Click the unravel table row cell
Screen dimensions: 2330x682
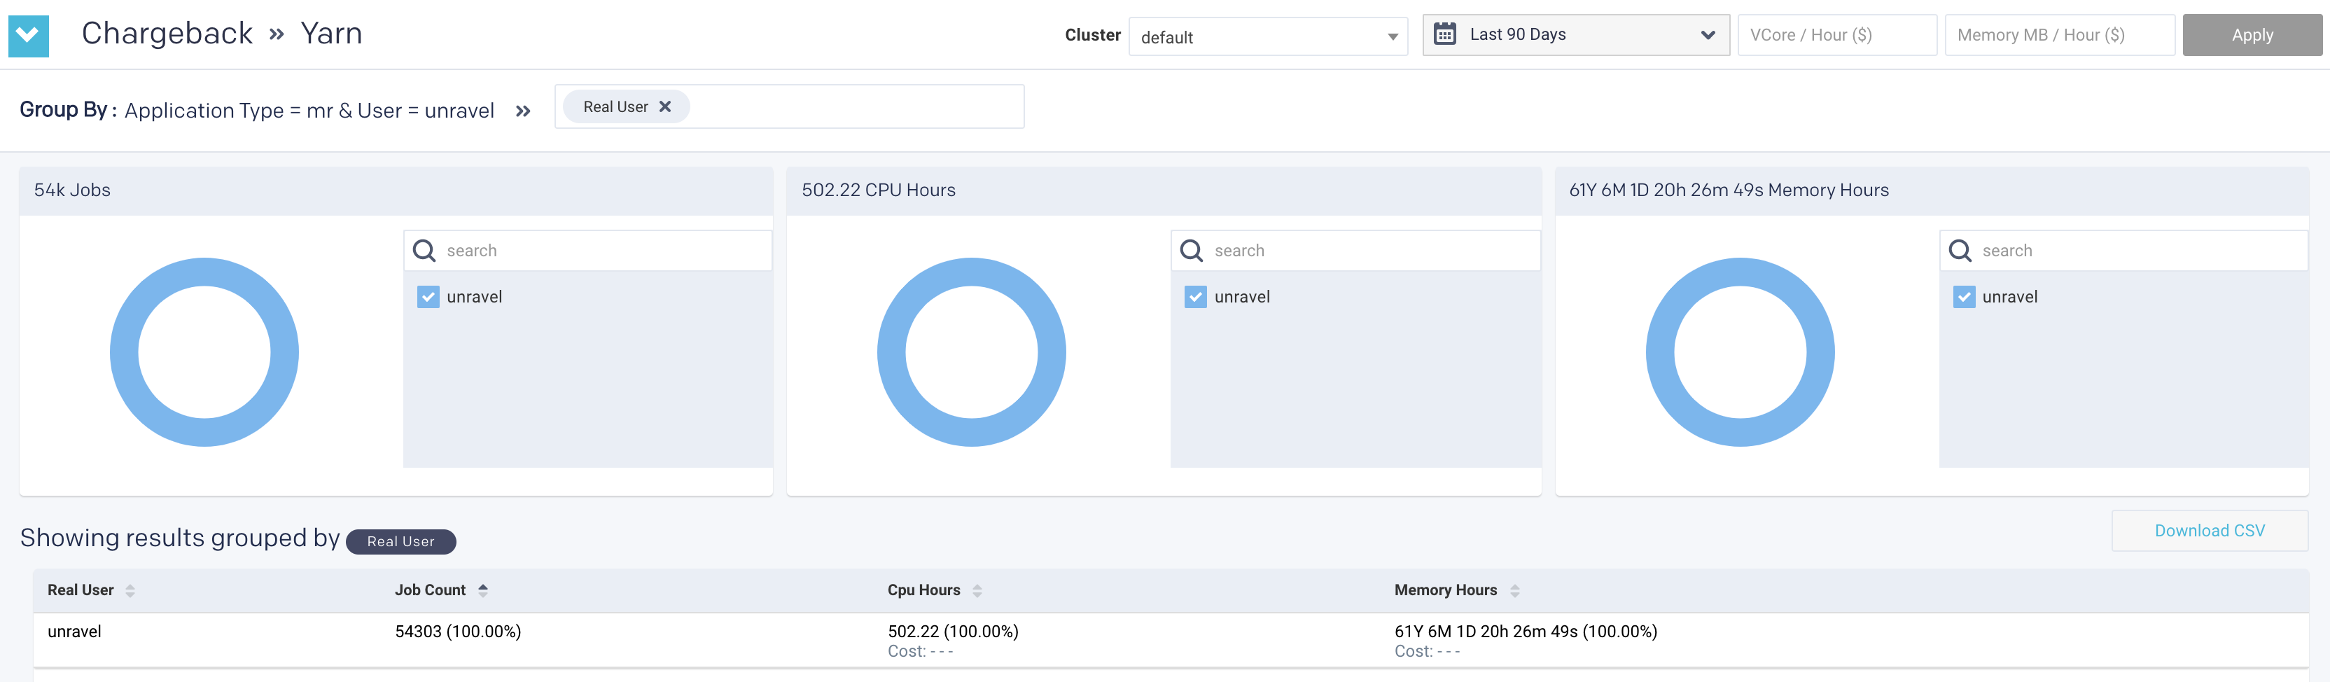click(x=74, y=632)
